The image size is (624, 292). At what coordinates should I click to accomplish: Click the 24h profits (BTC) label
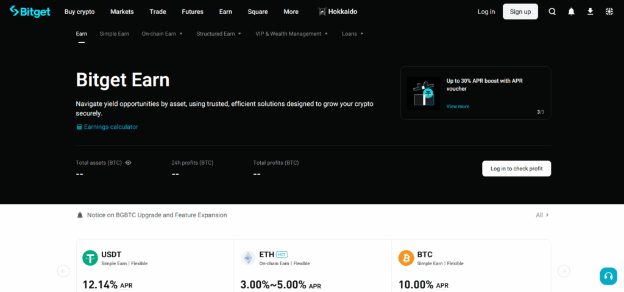[192, 163]
